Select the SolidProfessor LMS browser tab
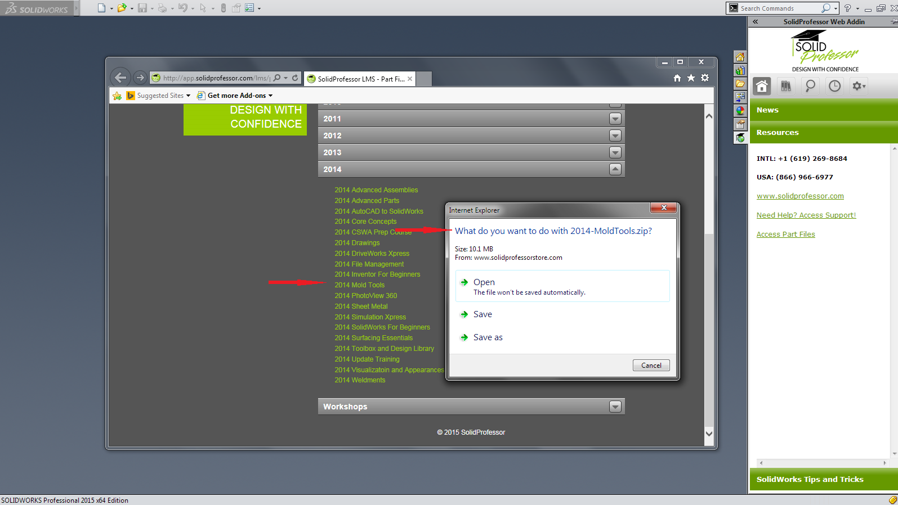Image resolution: width=898 pixels, height=505 pixels. click(360, 79)
